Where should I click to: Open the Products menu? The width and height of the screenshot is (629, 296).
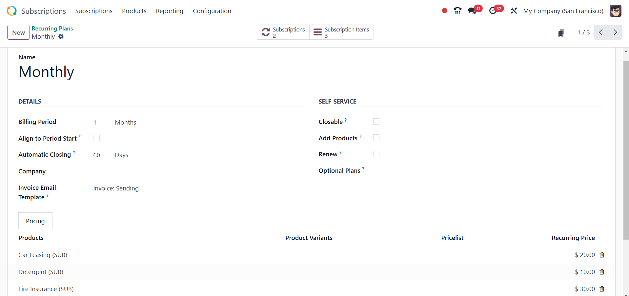(134, 11)
